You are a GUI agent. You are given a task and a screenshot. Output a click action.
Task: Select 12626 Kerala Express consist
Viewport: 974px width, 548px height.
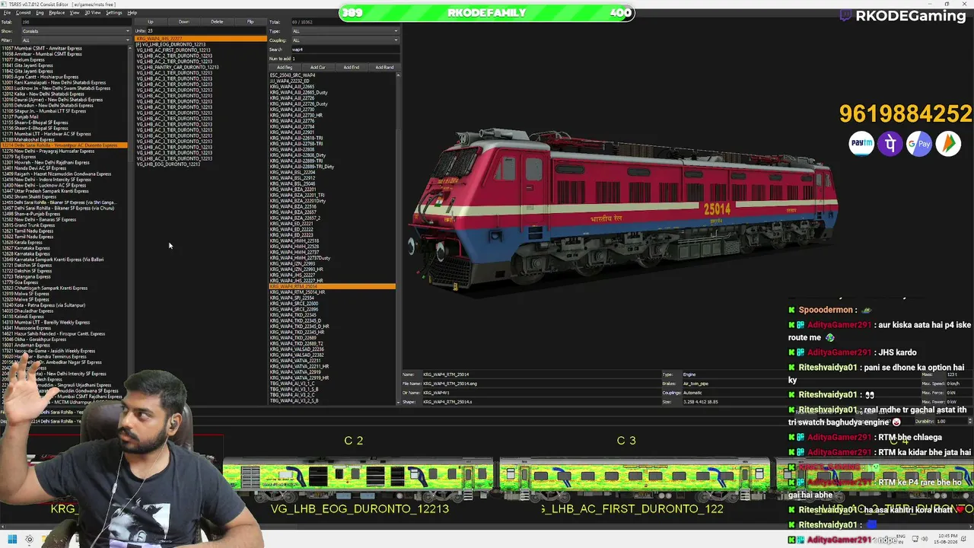tap(65, 243)
